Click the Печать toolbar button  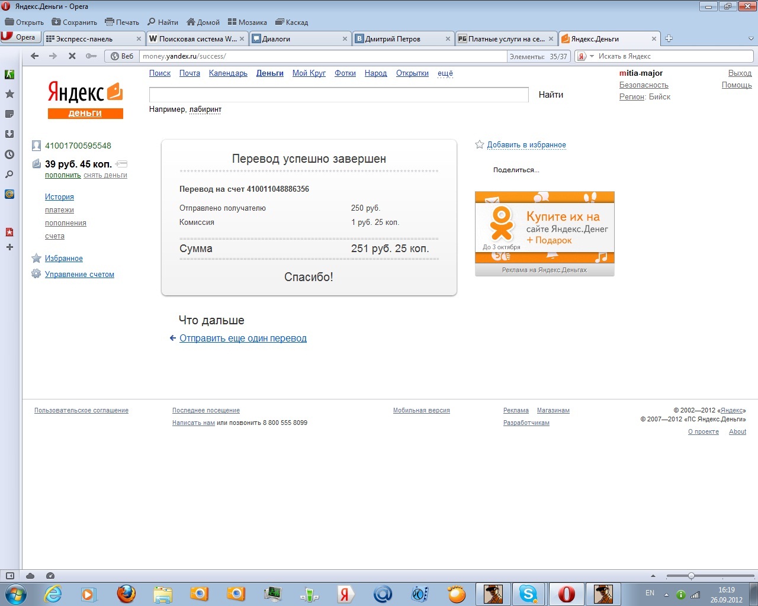tap(122, 22)
